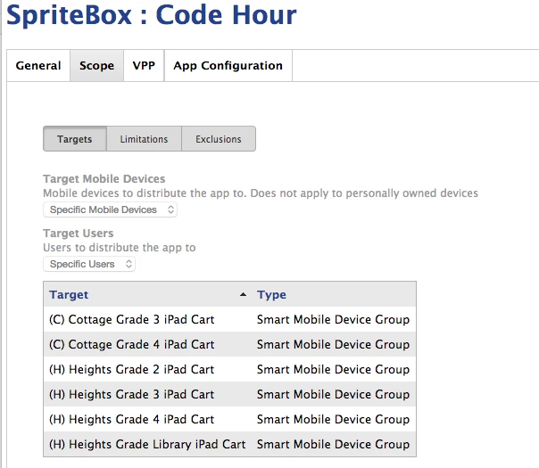This screenshot has height=468, width=539.
Task: Click Type cell of Heights Grade 3 row
Action: [x=333, y=394]
